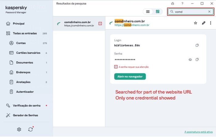The image size is (216, 137).
Task: Switch to list view
Action: tap(148, 12)
